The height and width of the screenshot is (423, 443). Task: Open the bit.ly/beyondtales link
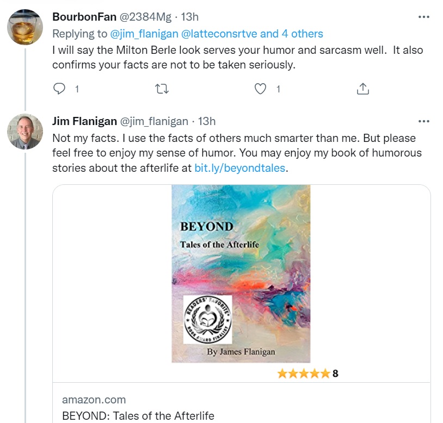(x=240, y=168)
